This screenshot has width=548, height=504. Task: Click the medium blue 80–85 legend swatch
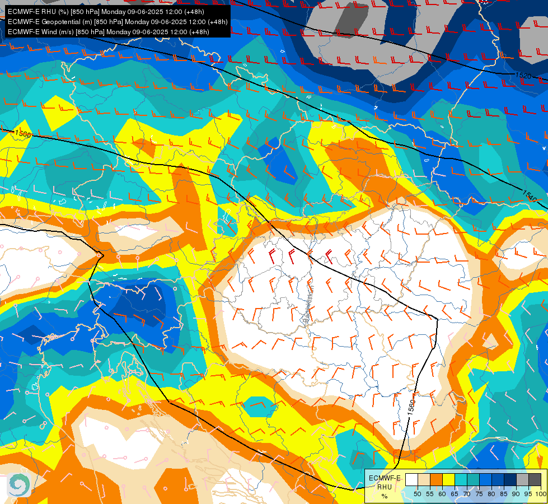(x=498, y=479)
